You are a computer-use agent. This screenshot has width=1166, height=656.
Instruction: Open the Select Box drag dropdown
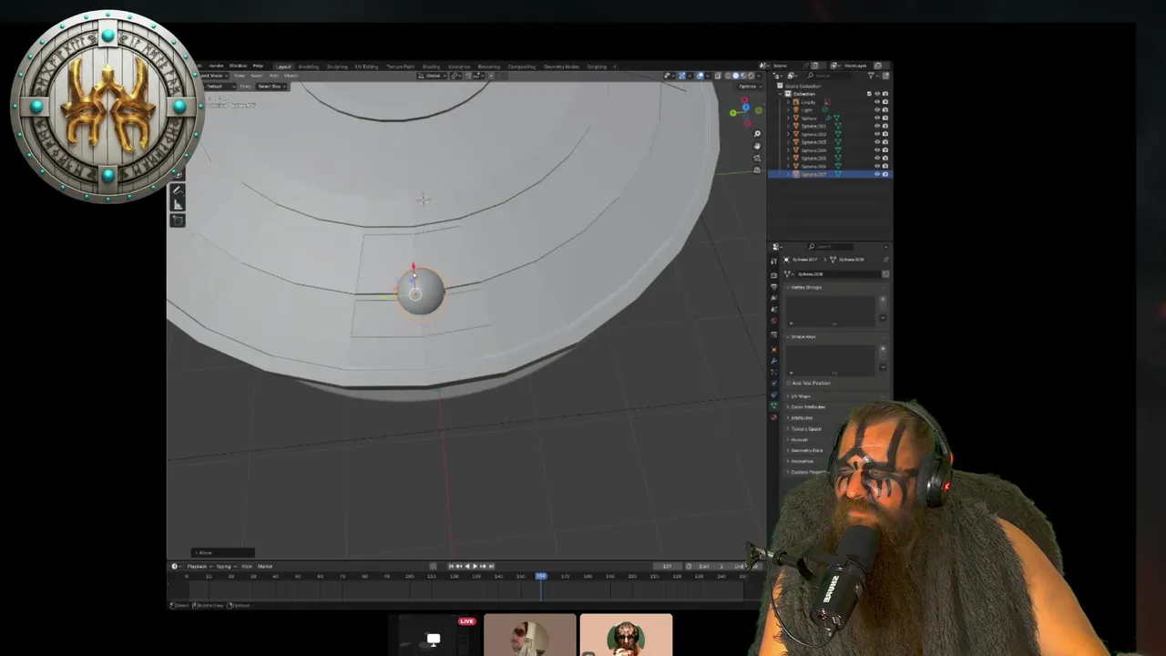coord(271,87)
